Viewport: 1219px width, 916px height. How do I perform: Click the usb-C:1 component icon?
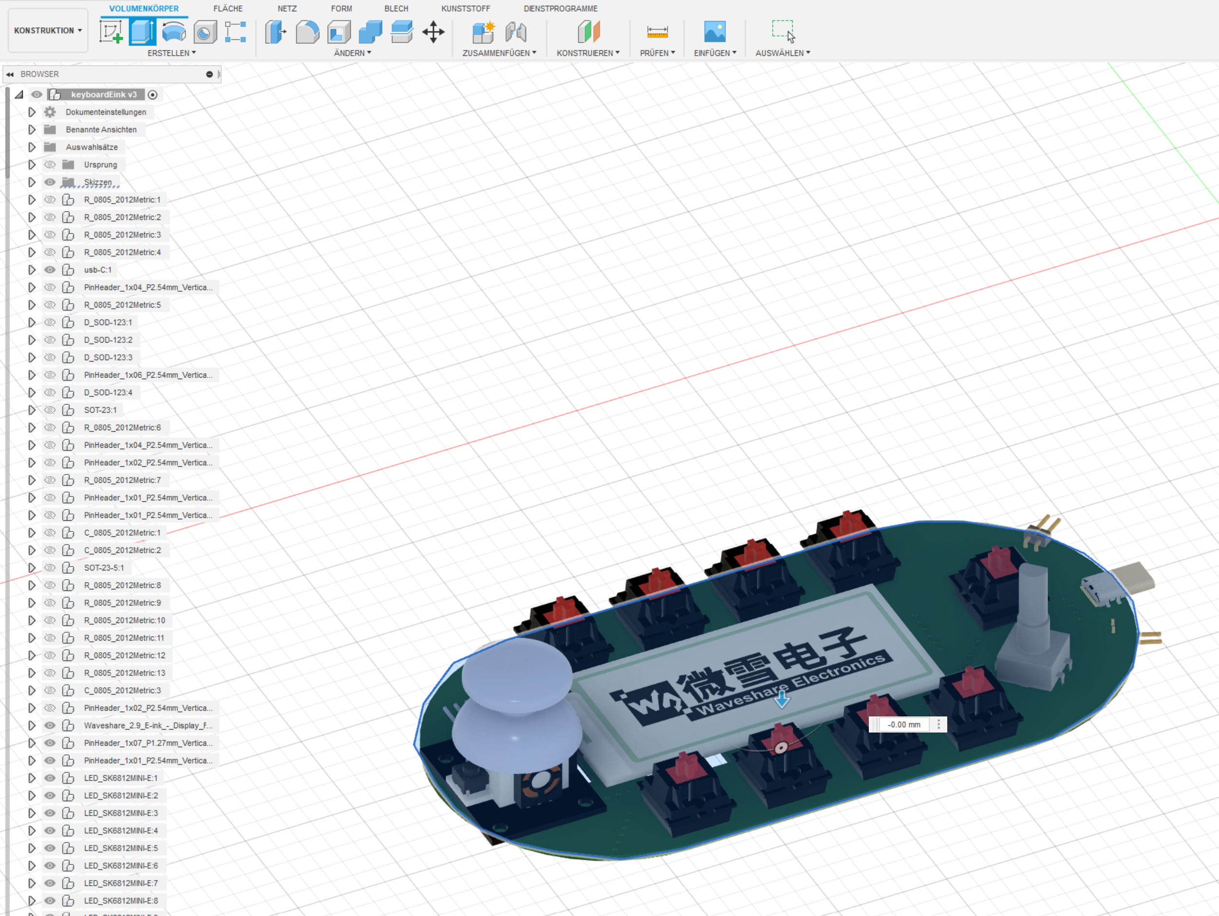[68, 270]
